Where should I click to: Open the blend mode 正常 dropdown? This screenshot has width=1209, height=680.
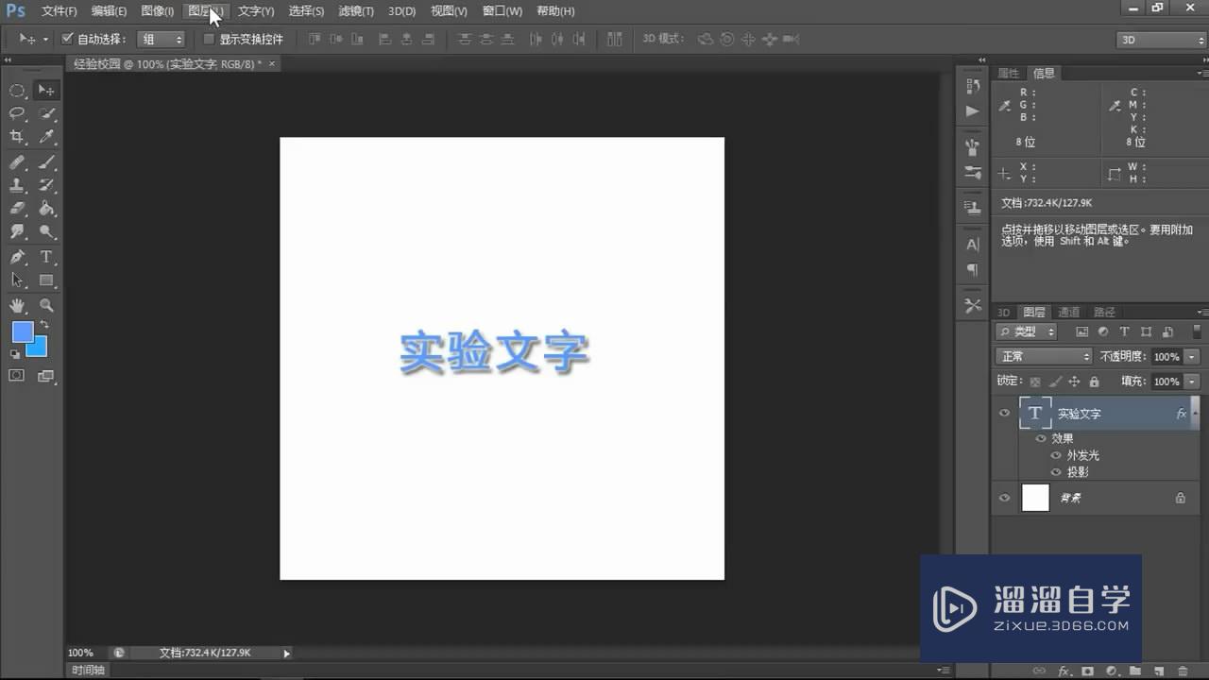coord(1044,357)
